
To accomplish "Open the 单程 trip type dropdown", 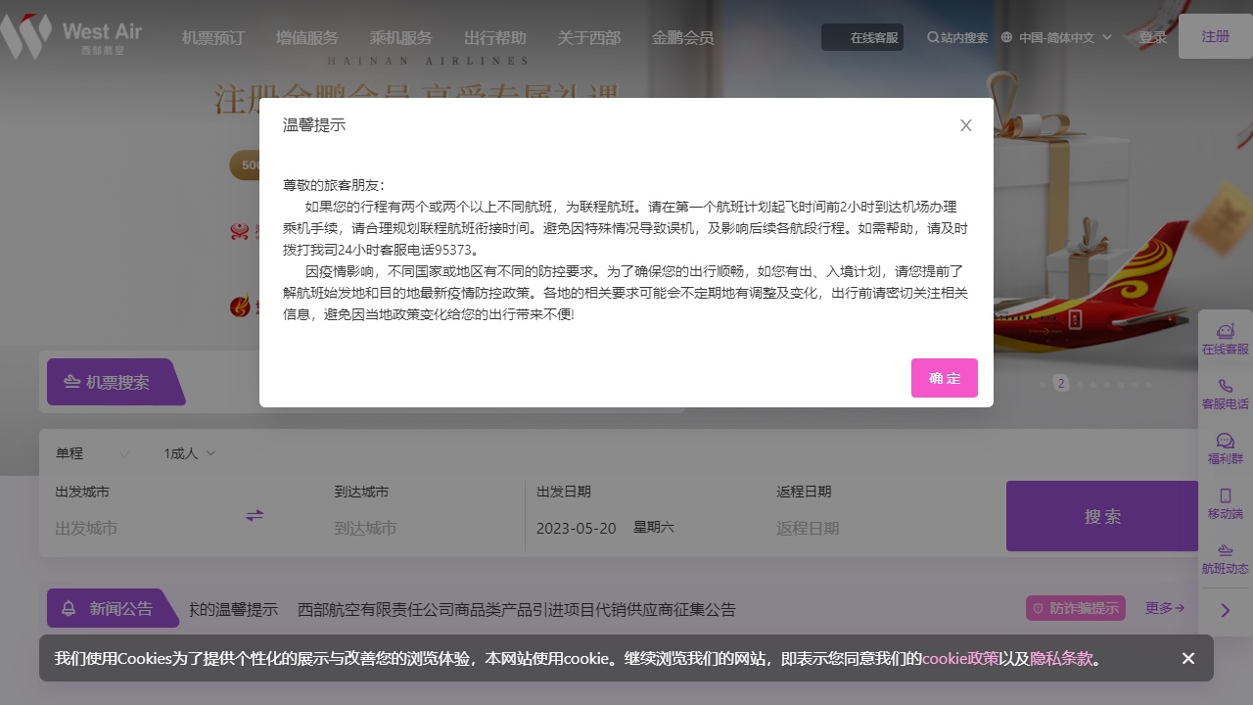I will (x=88, y=453).
